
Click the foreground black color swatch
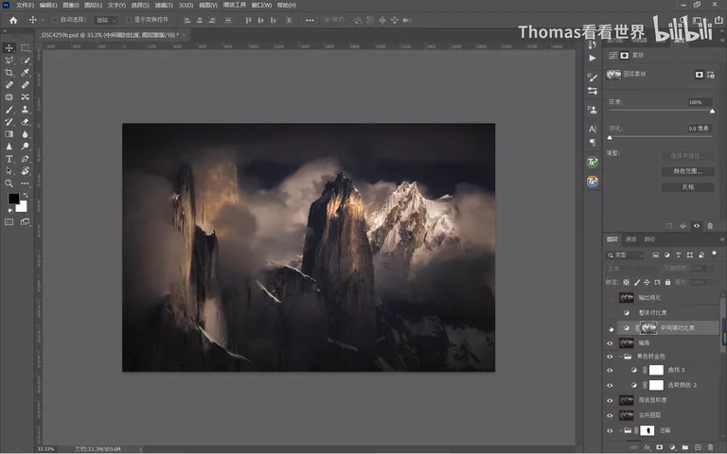point(13,199)
